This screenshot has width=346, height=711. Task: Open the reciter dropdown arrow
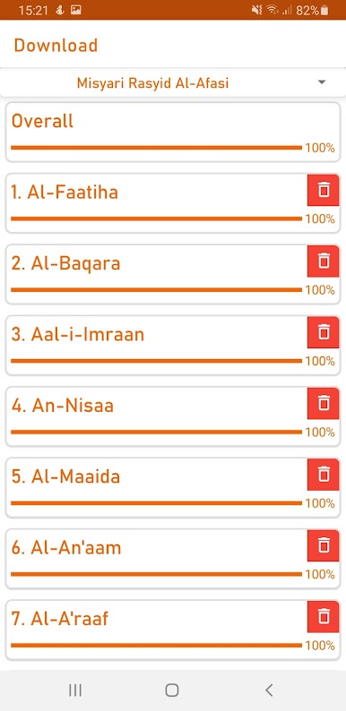click(322, 82)
